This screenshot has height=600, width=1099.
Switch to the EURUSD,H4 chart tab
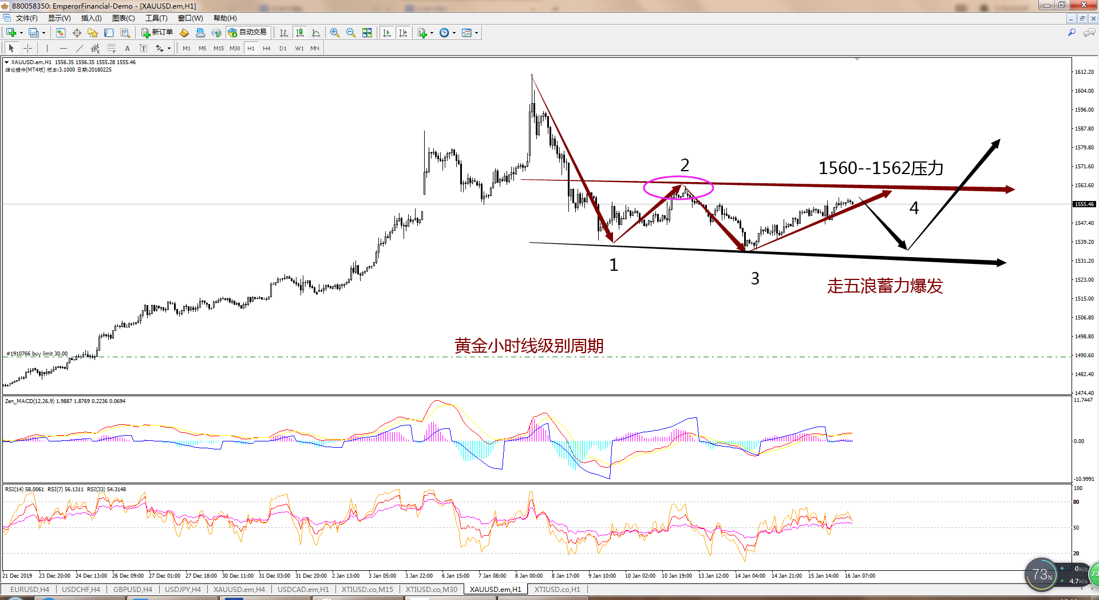[x=30, y=590]
